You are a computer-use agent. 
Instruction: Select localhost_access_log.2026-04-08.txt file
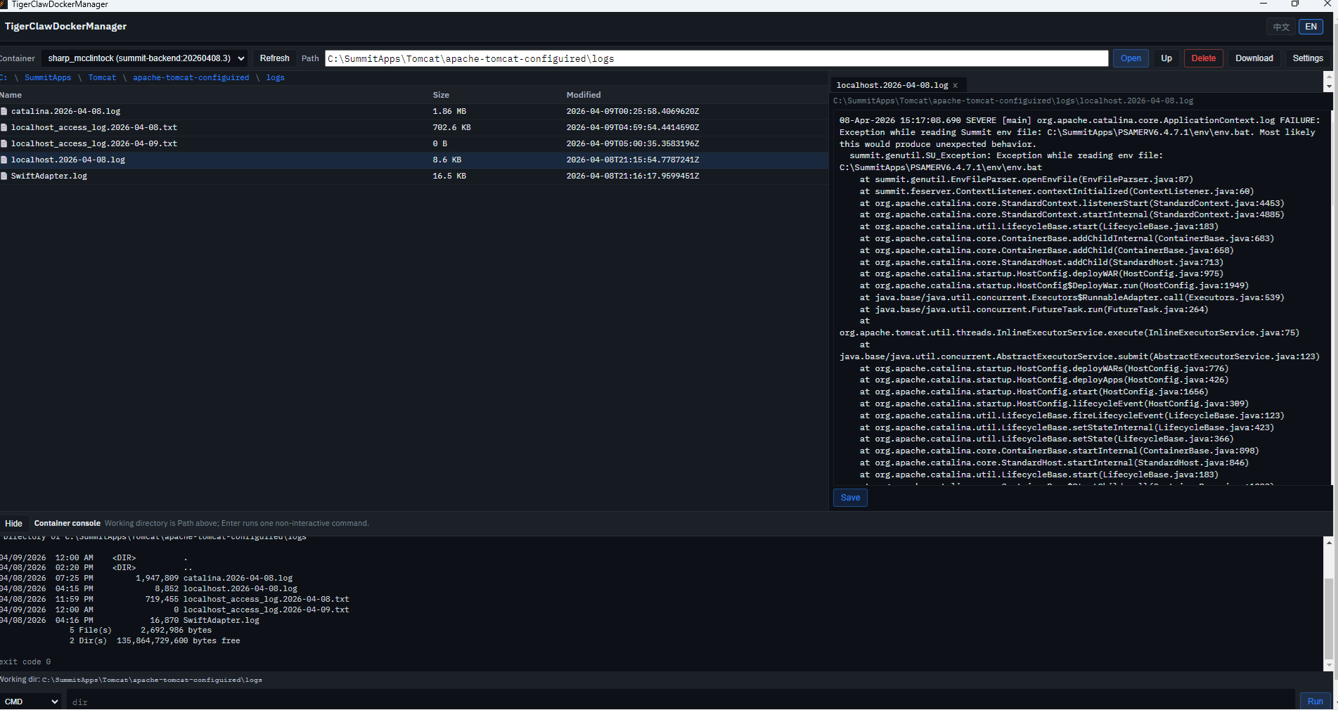[414, 127]
